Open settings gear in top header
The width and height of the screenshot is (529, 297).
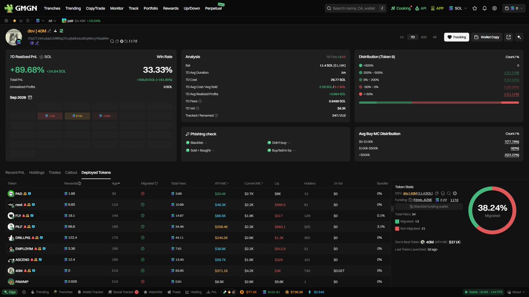(x=495, y=8)
